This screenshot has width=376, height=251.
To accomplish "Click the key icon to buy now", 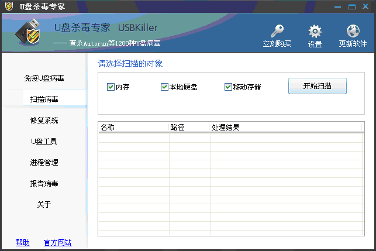I will point(277,32).
